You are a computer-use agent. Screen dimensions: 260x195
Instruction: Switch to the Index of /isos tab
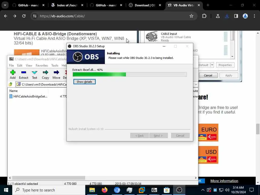click(67, 5)
